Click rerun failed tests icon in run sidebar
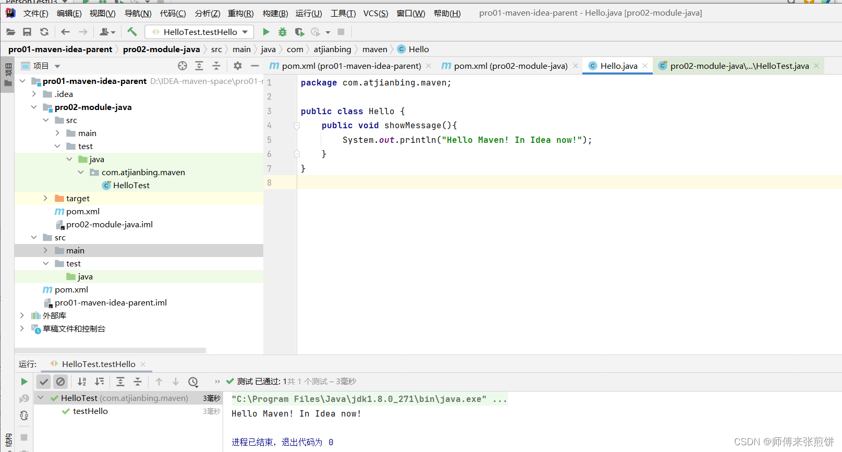 tap(24, 399)
